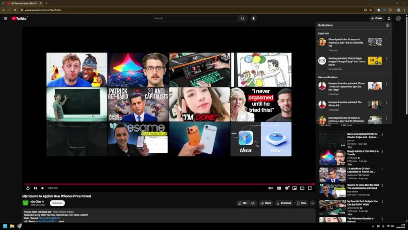This screenshot has height=230, width=408.
Task: Open Chrome from the taskbar
Action: [19, 226]
